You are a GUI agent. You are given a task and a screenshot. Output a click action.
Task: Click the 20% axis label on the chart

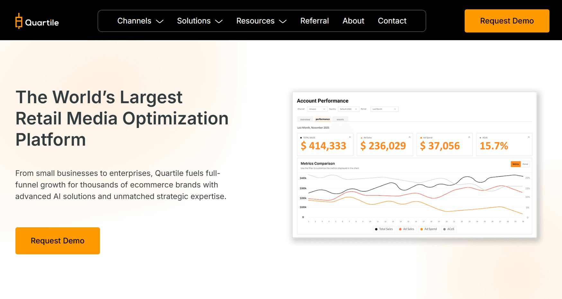(x=528, y=178)
